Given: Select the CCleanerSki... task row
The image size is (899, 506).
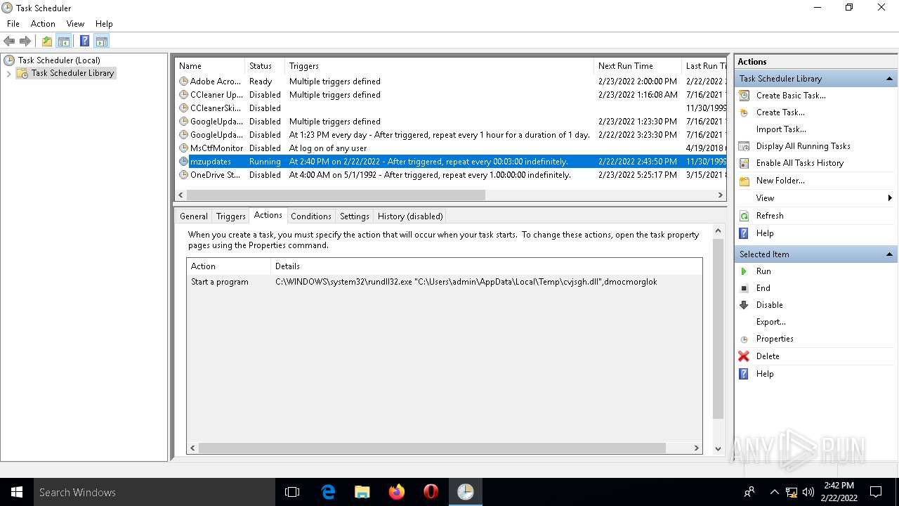Looking at the screenshot, I should tap(450, 108).
